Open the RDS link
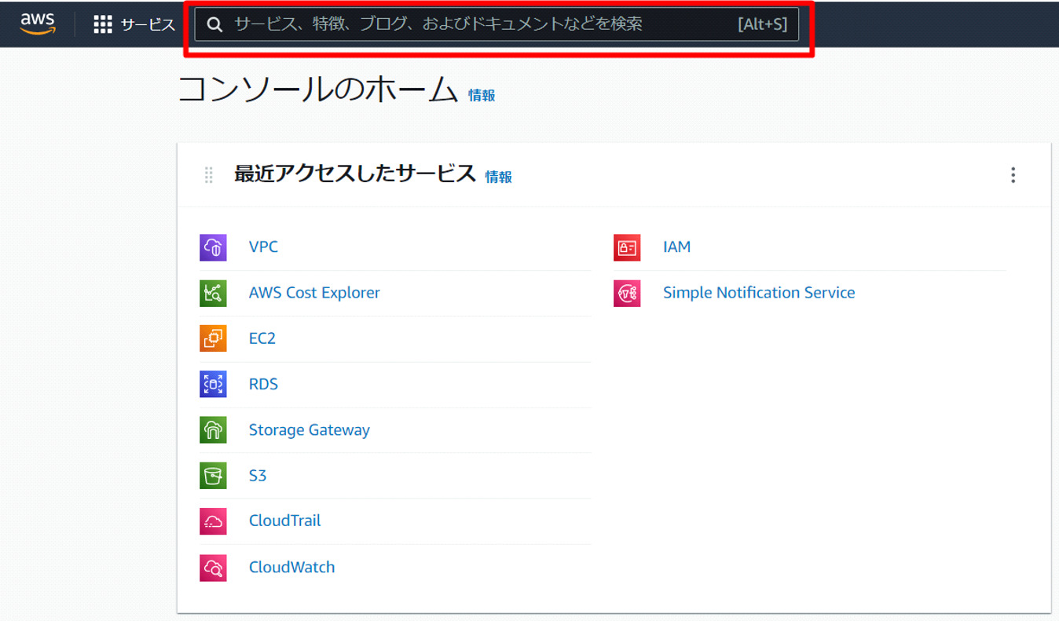The height and width of the screenshot is (621, 1059). [x=263, y=384]
